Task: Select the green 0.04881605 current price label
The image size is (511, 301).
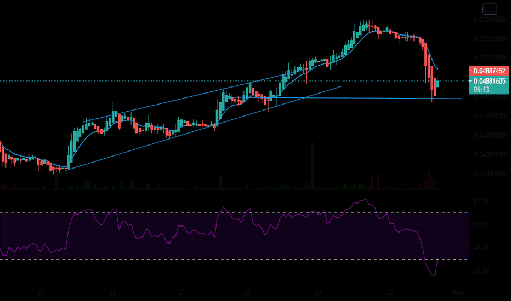Action: [489, 81]
